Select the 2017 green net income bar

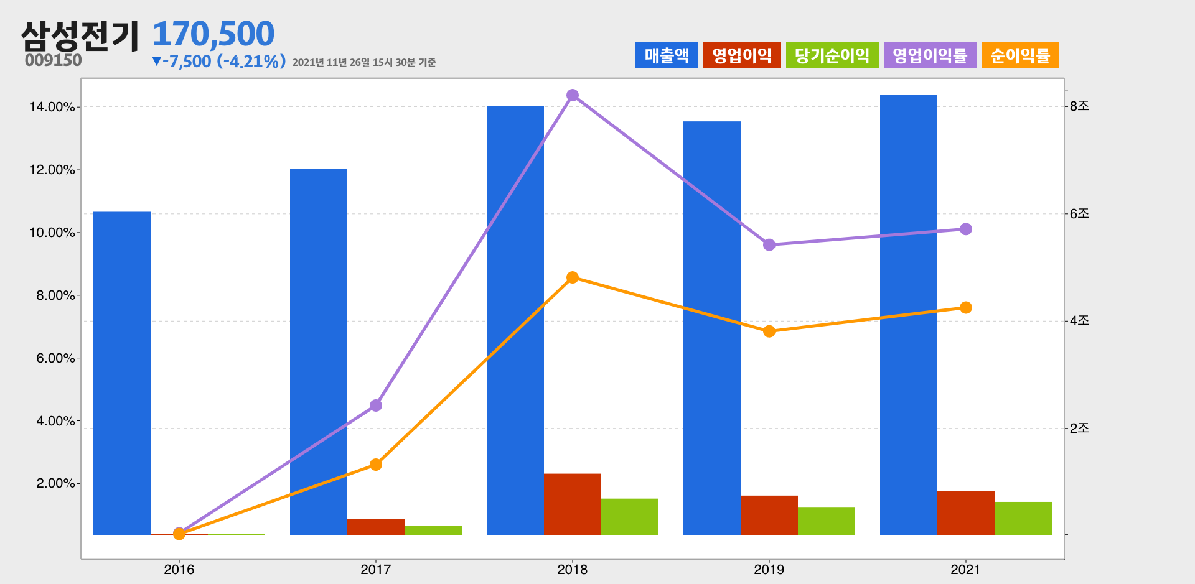(433, 531)
